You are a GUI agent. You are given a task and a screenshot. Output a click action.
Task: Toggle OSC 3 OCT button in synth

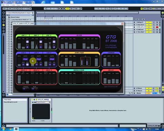pyautogui.click(x=54, y=42)
